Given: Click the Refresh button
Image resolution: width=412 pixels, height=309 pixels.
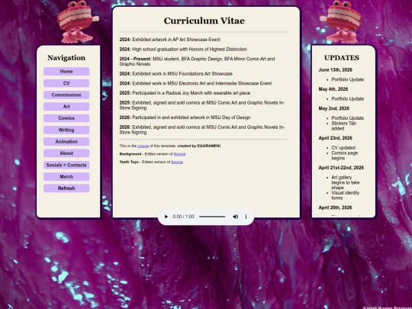Looking at the screenshot, I should click(x=66, y=188).
